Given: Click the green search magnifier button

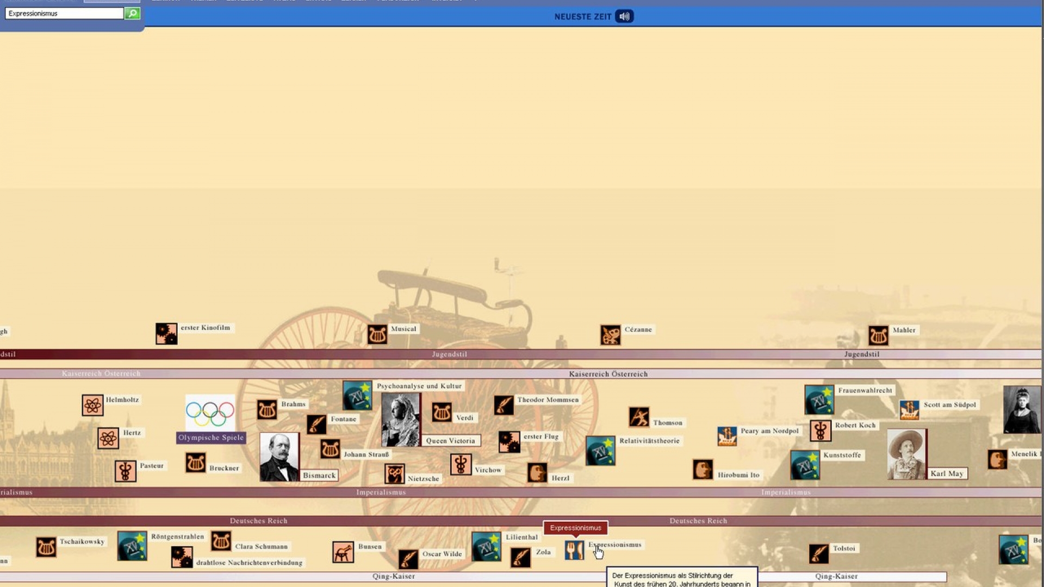Looking at the screenshot, I should coord(132,13).
